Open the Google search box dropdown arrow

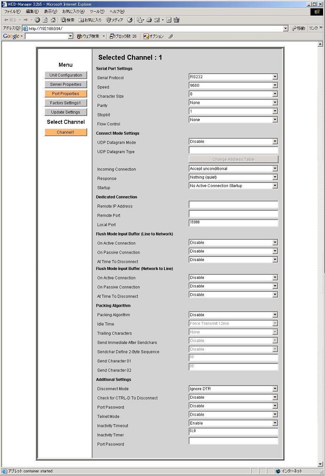tap(70, 36)
